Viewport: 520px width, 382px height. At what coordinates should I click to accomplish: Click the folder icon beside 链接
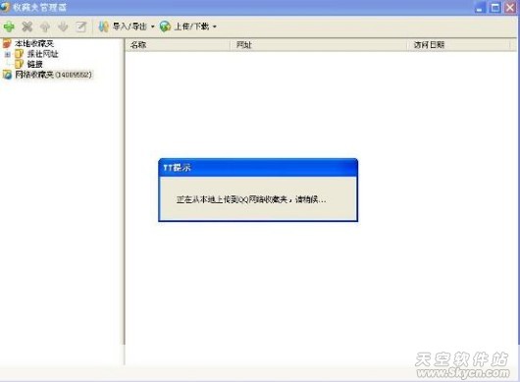click(19, 64)
